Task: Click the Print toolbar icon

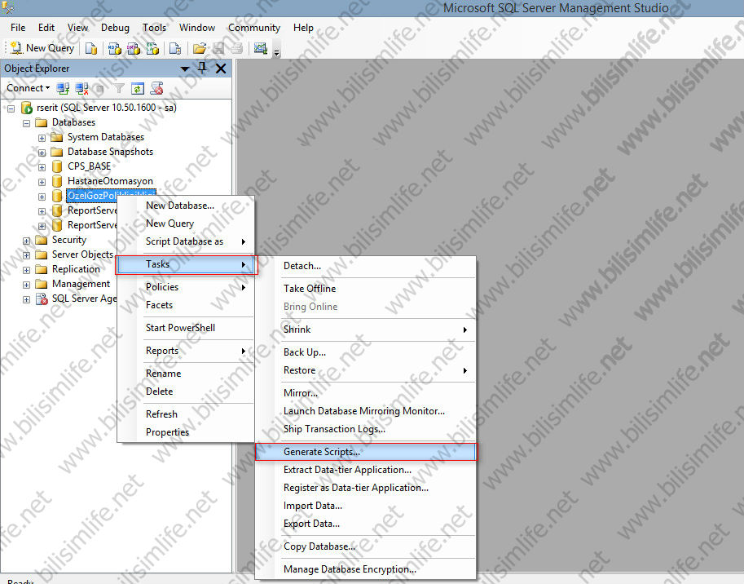Action: tap(237, 48)
